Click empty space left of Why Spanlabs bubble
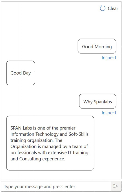This screenshot has height=193, width=124. click(x=41, y=101)
